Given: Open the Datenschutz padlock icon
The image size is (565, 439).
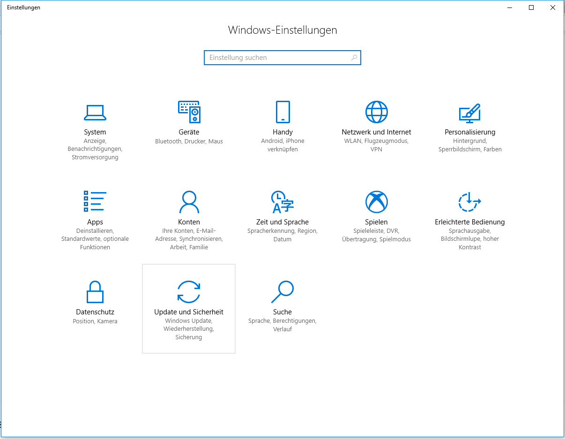Looking at the screenshot, I should click(x=95, y=292).
